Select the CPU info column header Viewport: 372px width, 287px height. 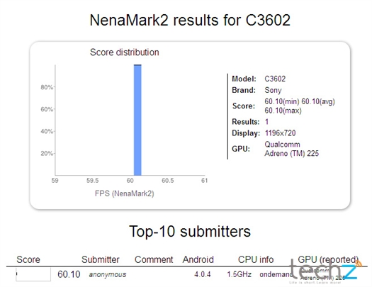point(256,259)
